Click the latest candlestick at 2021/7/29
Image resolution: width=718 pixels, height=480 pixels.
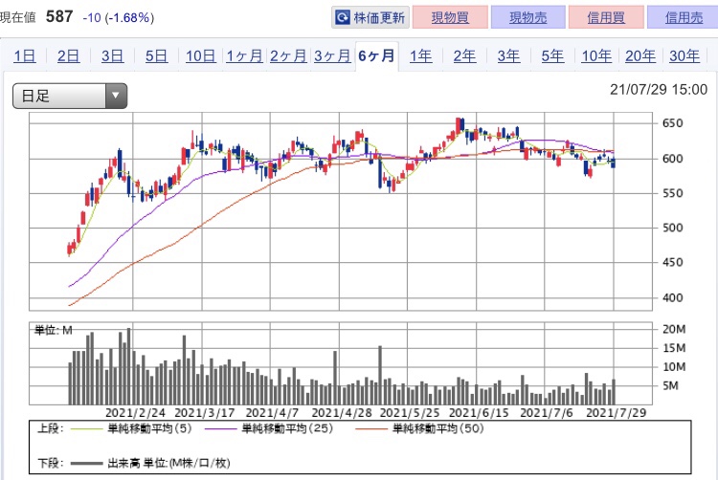pos(614,162)
